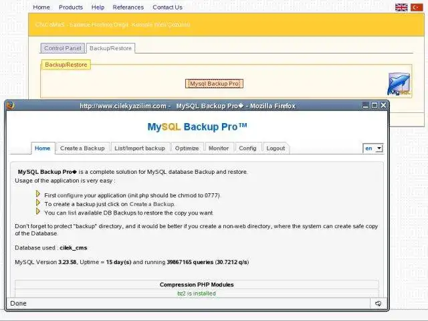Click the Turkish flag icon
Image resolution: width=428 pixels, height=321 pixels.
tap(417, 7)
